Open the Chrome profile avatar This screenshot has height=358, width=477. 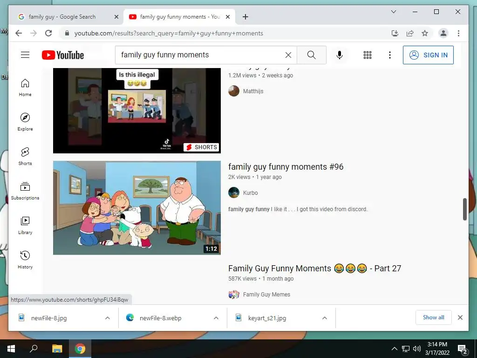(x=443, y=33)
